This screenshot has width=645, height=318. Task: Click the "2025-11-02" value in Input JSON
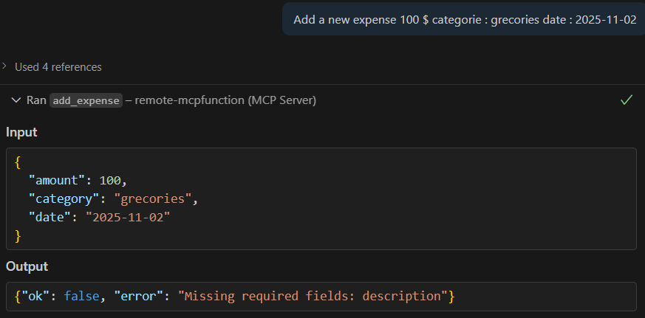[x=127, y=217]
